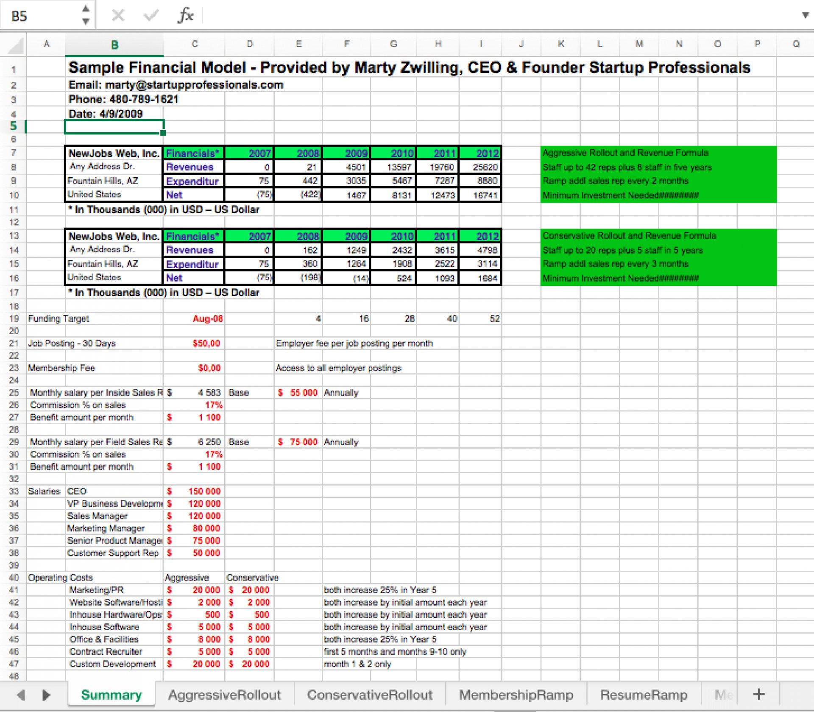
Task: Select the $ 55 000 annual salary cell
Action: tap(298, 393)
